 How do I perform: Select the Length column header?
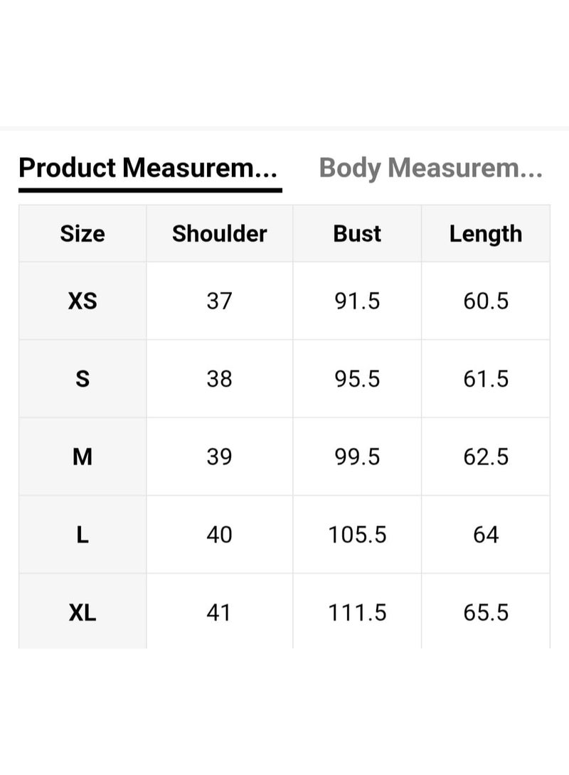[x=486, y=234]
